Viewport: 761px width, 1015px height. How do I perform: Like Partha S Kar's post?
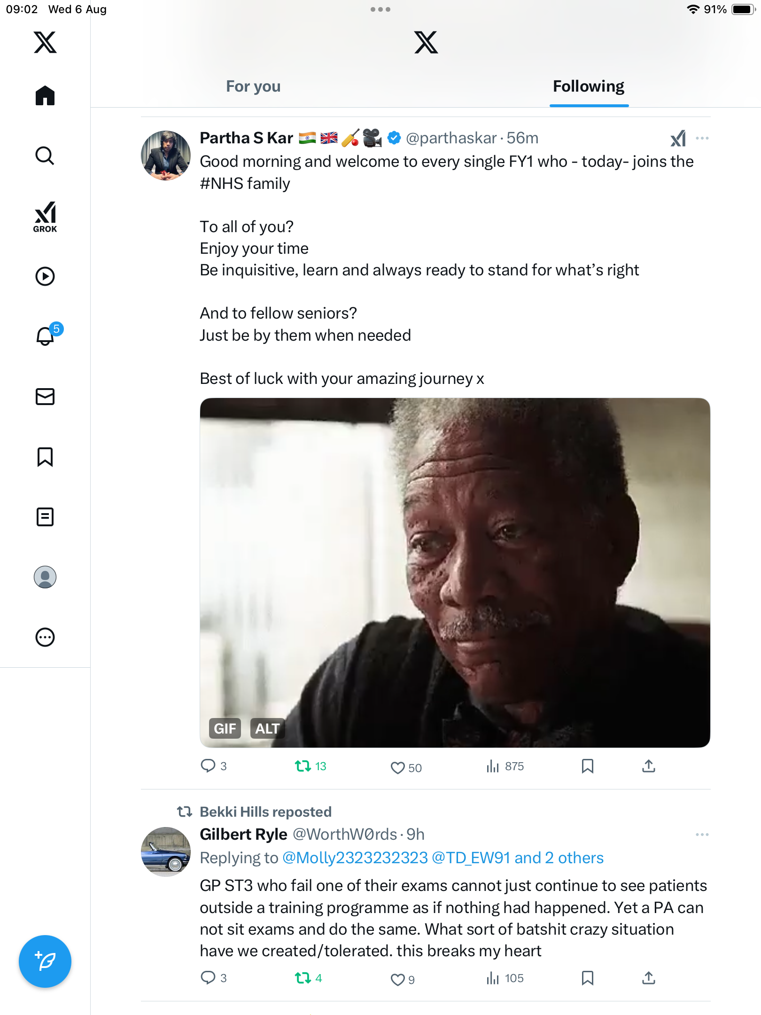[x=398, y=767]
